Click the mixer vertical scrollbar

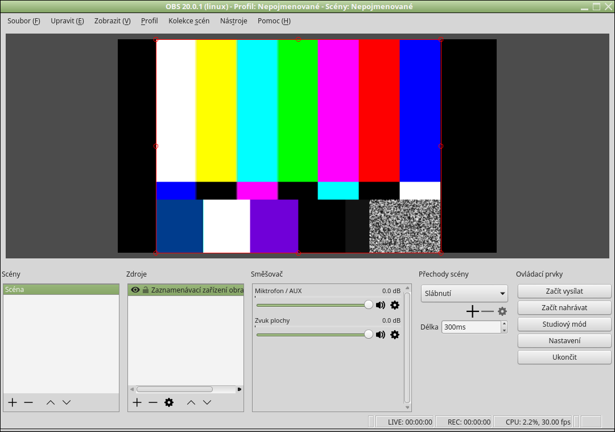[407, 348]
